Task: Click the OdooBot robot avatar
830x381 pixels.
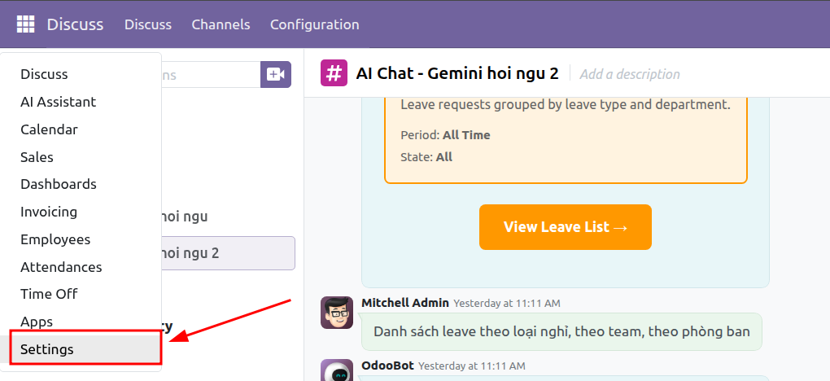Action: 337,370
